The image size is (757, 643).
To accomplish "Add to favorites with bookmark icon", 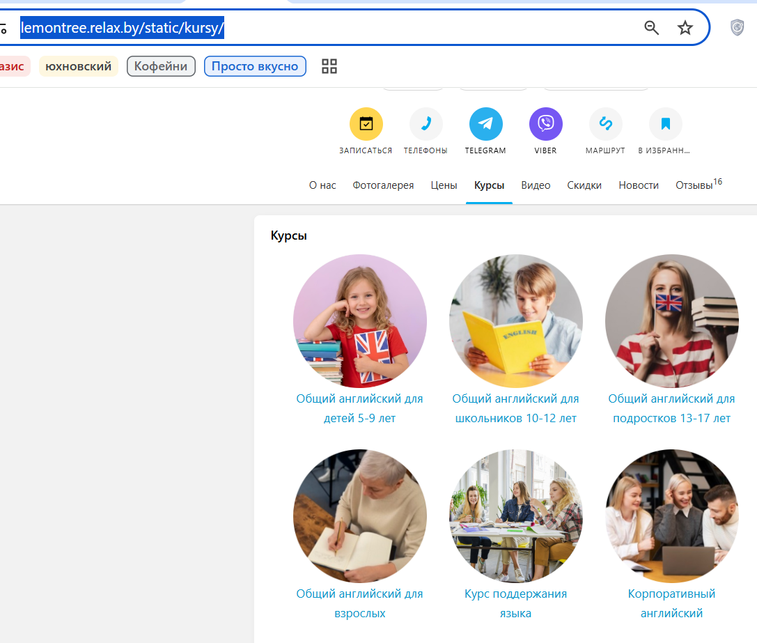I will tap(665, 124).
